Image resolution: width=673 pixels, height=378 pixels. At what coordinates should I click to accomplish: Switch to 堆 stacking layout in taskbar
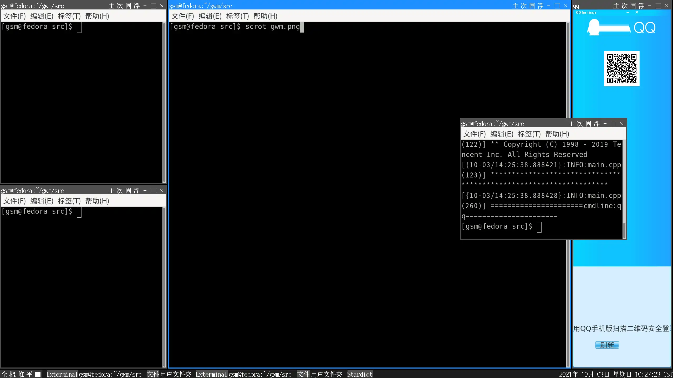pyautogui.click(x=21, y=374)
